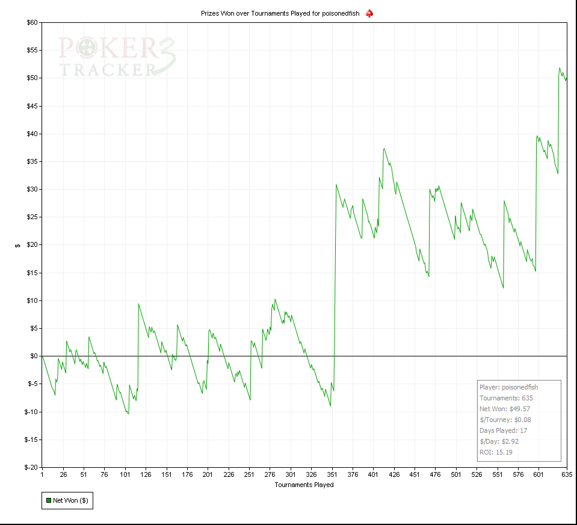Click the 'Net Won: $49.57' stat

[x=505, y=409]
